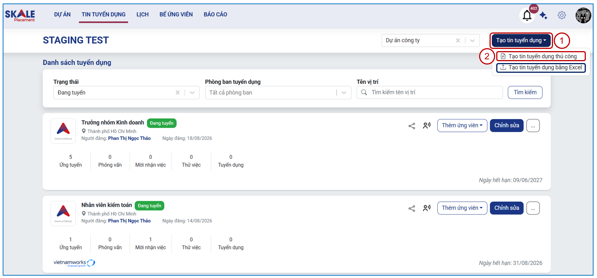Click the AI sparkle icon in header
This screenshot has width=597, height=278.
tap(544, 15)
